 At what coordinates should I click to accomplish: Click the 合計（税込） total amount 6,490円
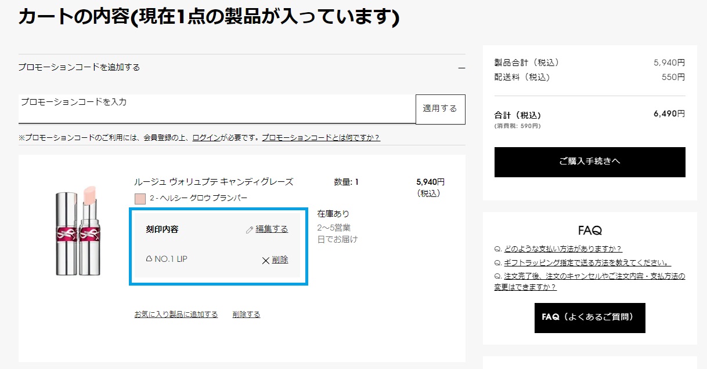[x=669, y=114]
